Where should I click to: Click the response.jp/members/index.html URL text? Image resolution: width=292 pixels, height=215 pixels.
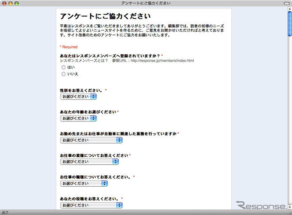(x=162, y=60)
